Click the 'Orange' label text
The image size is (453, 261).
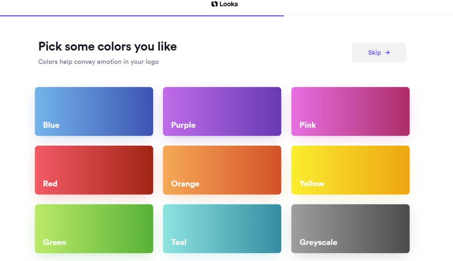185,184
